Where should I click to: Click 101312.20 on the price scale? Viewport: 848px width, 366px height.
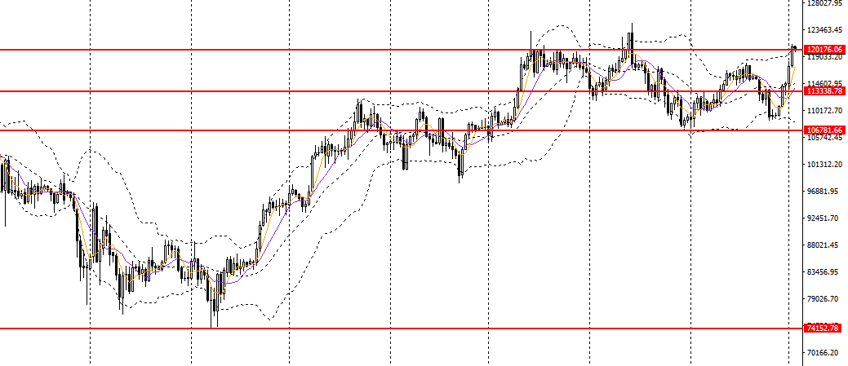coord(824,165)
